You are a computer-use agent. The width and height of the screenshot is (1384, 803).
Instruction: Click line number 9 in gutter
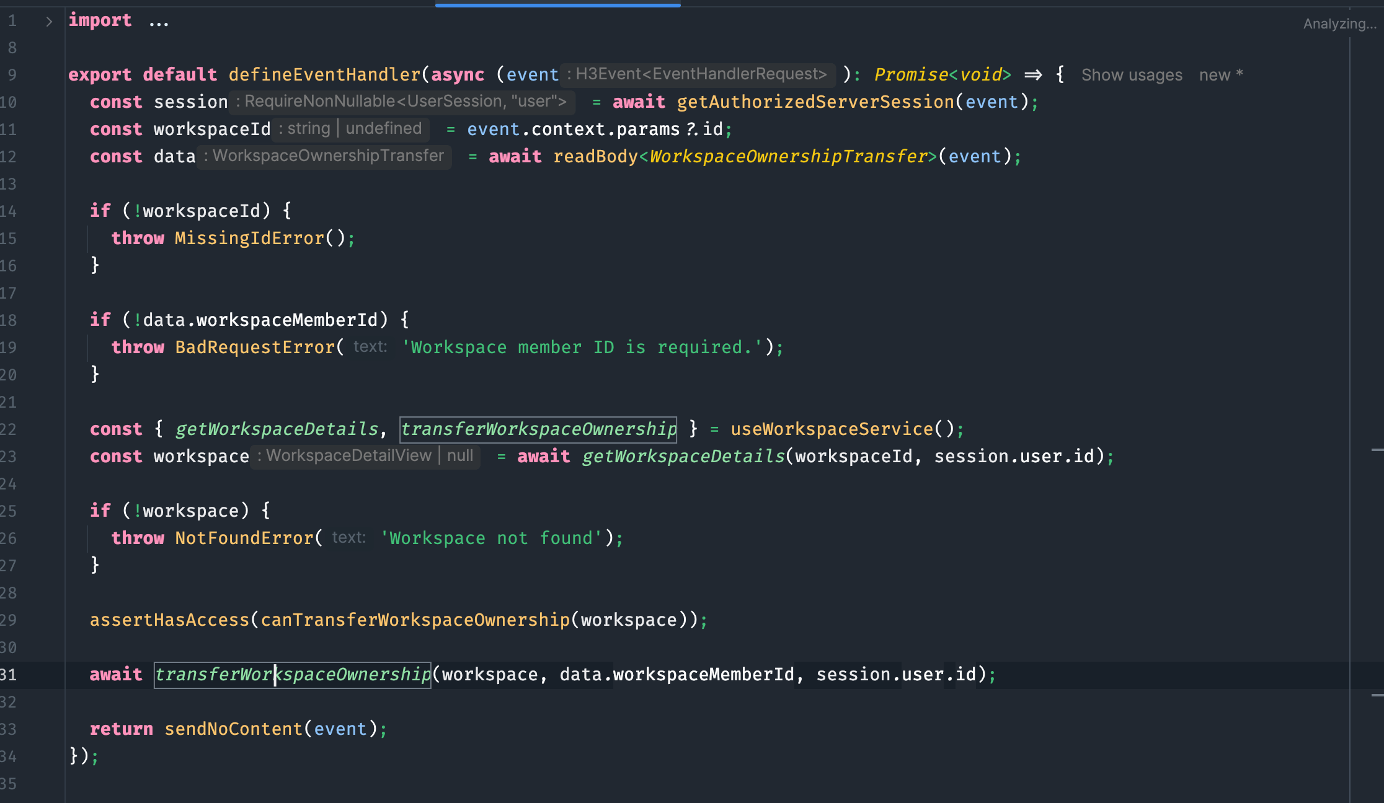pyautogui.click(x=12, y=75)
